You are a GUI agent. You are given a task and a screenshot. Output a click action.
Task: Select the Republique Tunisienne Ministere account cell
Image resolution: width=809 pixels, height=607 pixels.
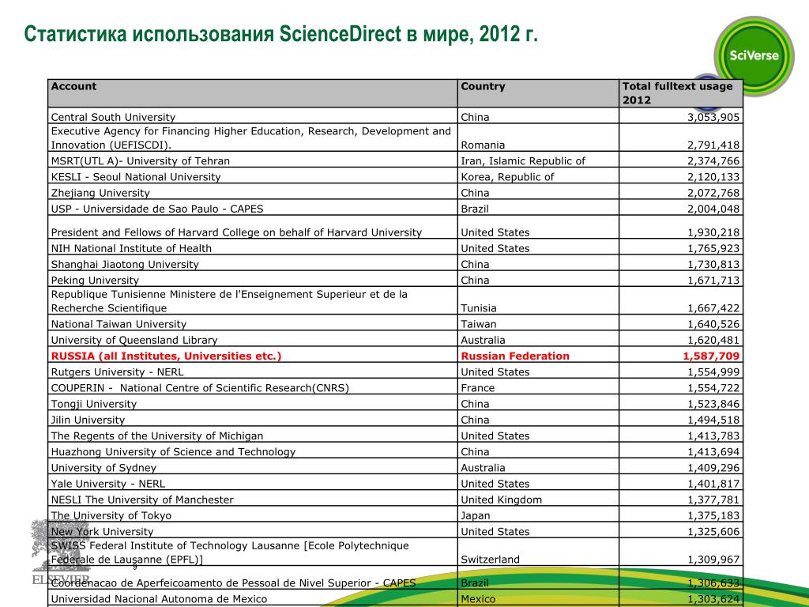252,301
